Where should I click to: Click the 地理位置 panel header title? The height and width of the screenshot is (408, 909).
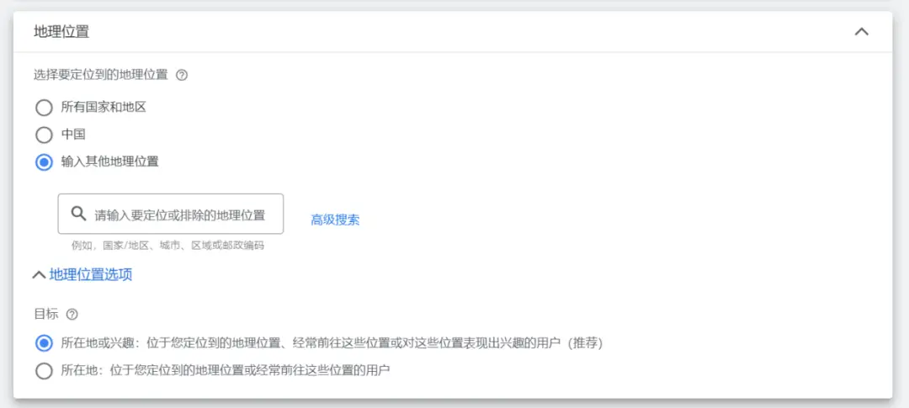click(x=61, y=32)
